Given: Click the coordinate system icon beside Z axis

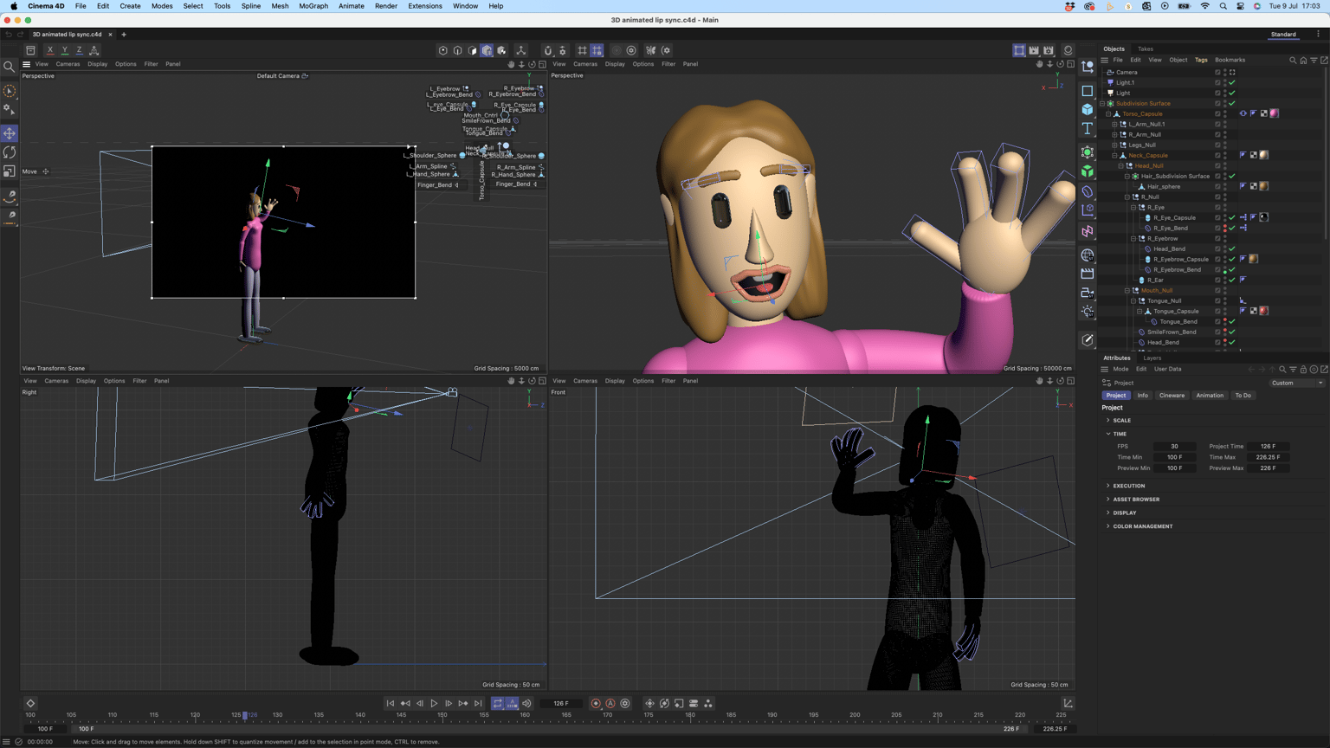Looking at the screenshot, I should coord(94,50).
